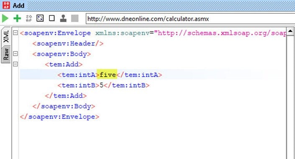Click the endpoint URL field with calculator.asmx
Image resolution: width=295 pixels, height=159 pixels.
pyautogui.click(x=190, y=19)
